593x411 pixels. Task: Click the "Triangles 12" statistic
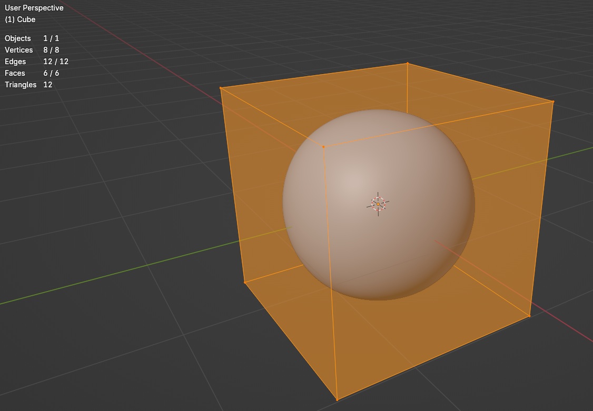28,85
